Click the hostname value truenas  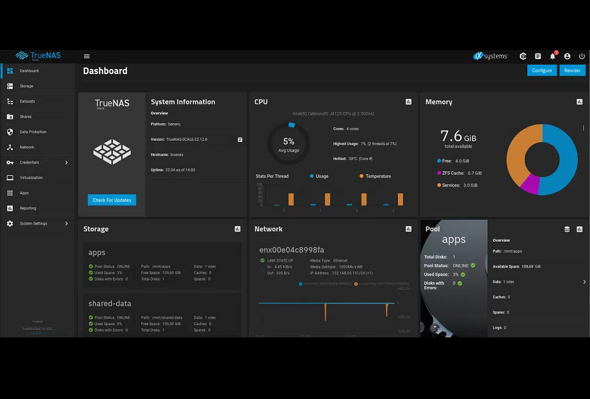[x=177, y=155]
